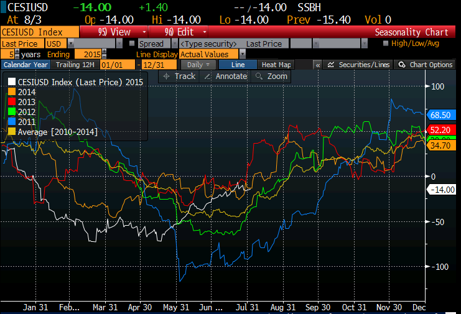The height and width of the screenshot is (314, 461).
Task: Click the blue 2011 legend swatch
Action: pos(12,122)
